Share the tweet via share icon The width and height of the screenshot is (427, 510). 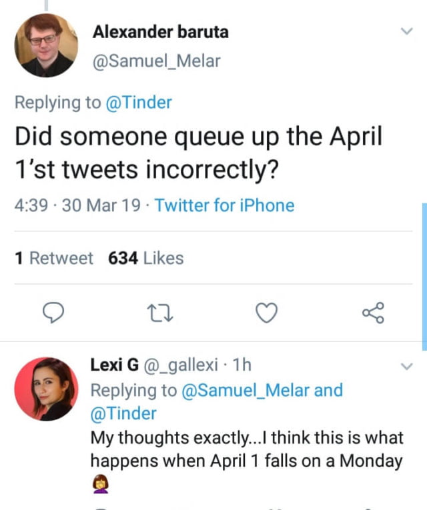tap(372, 312)
